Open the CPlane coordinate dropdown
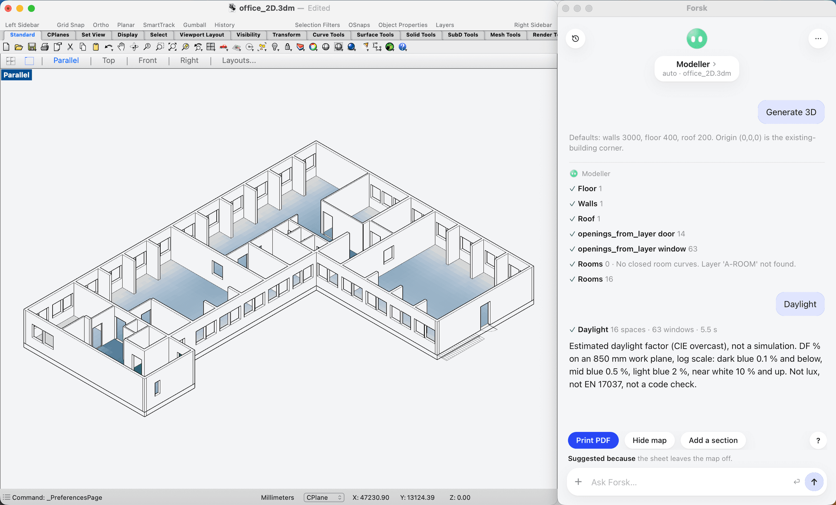The height and width of the screenshot is (505, 836). point(324,498)
